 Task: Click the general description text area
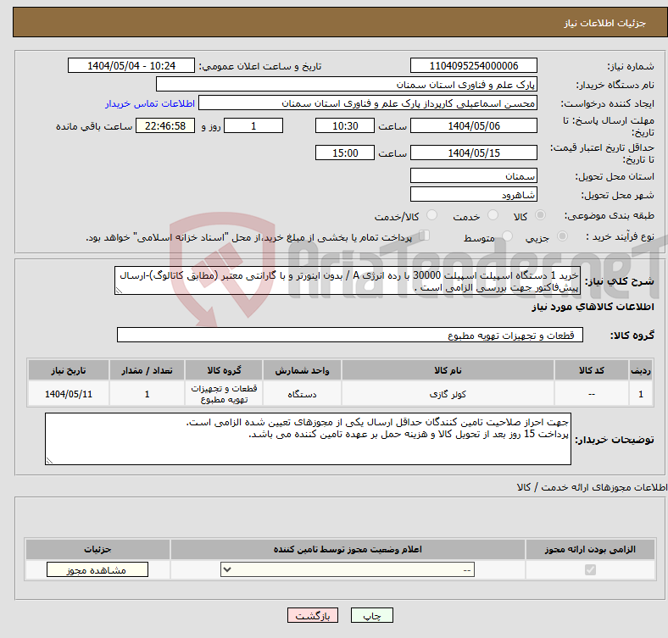tap(348, 280)
